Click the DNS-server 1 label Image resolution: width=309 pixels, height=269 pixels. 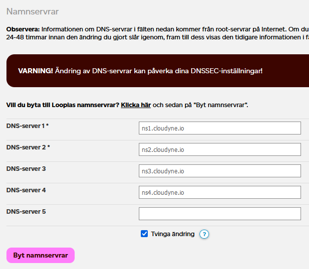27,126
